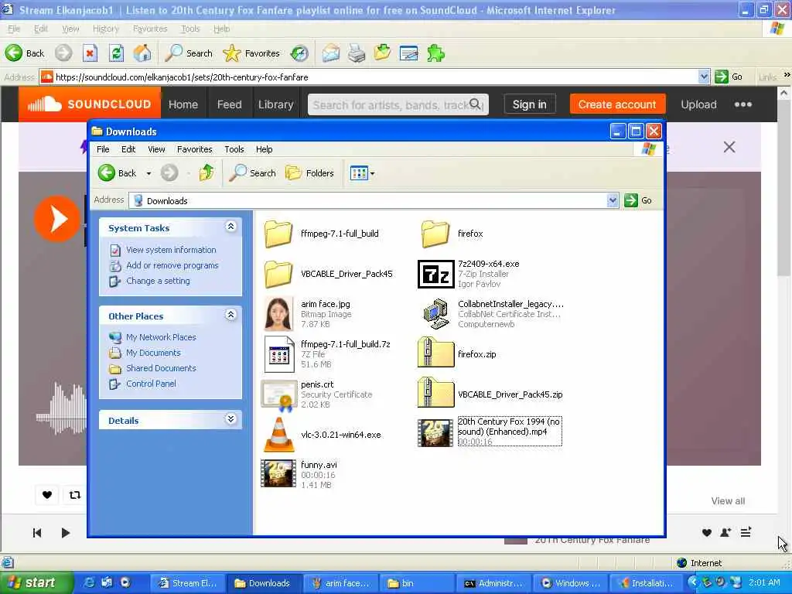Viewport: 792px width, 594px height.
Task: Collapse the Other Places panel
Action: click(x=230, y=316)
